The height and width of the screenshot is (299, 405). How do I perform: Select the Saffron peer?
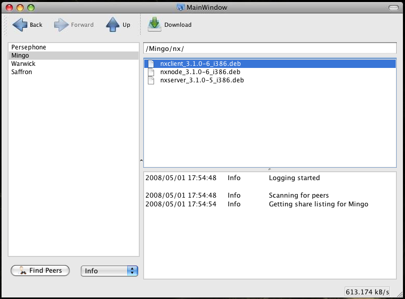click(x=22, y=72)
